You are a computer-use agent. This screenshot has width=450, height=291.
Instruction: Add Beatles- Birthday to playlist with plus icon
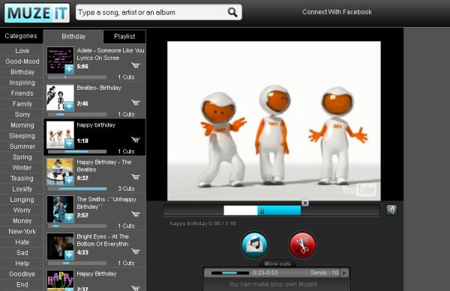69,106
